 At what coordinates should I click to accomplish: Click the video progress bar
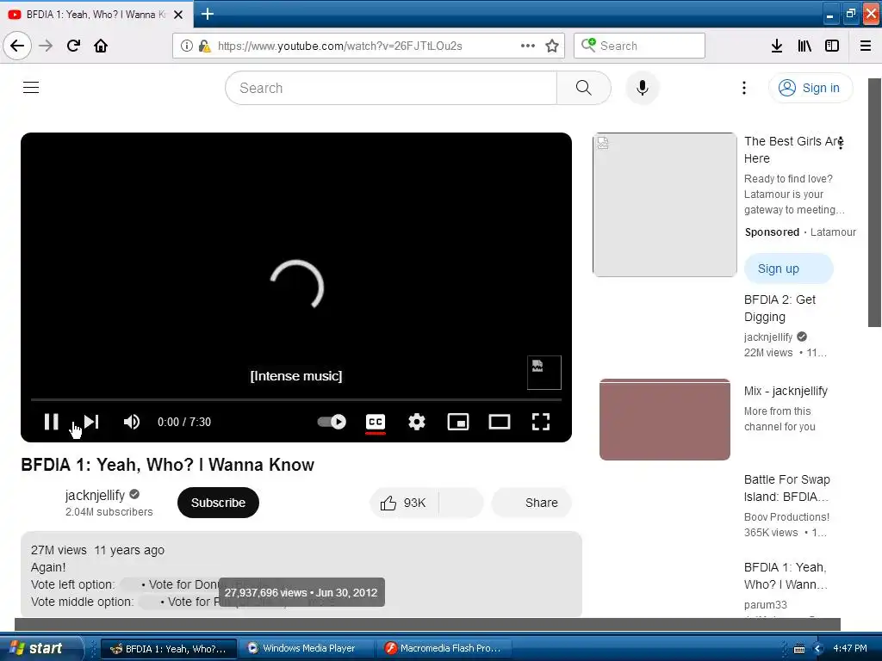(296, 399)
